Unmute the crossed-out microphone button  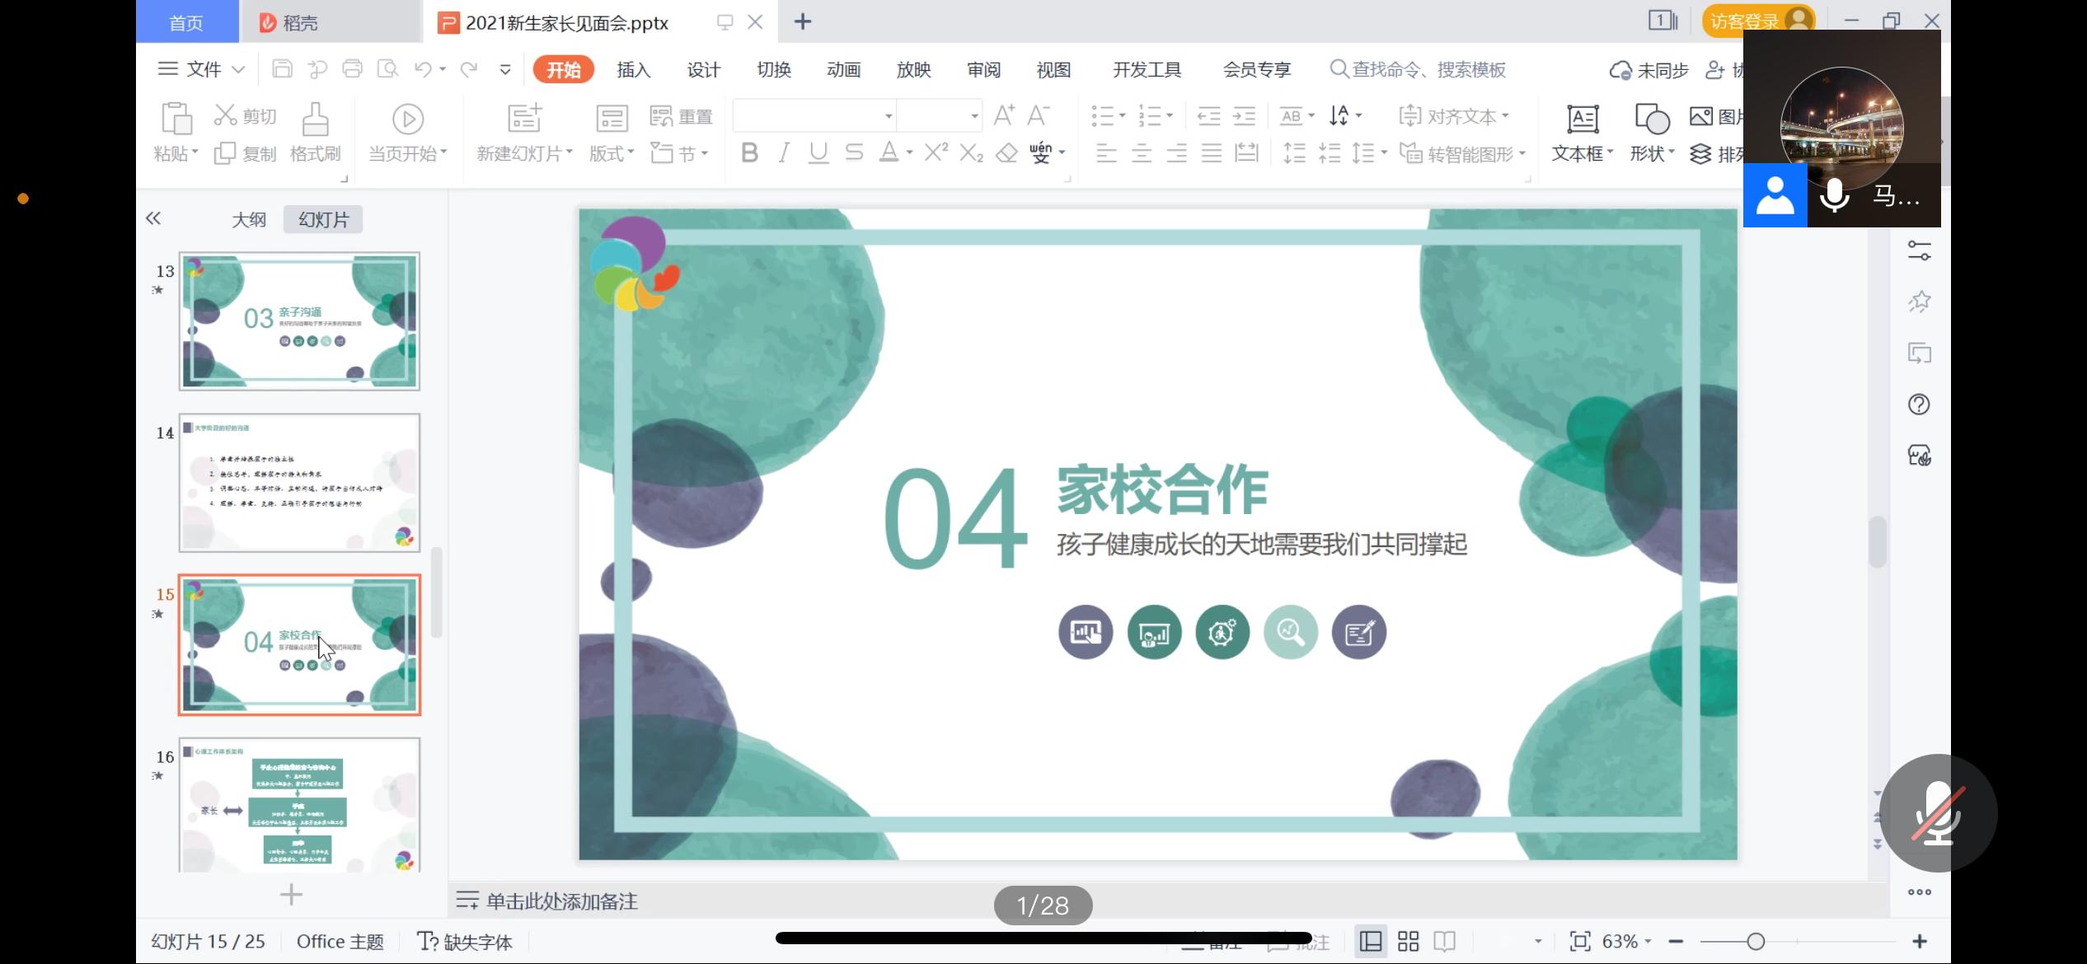[1938, 813]
